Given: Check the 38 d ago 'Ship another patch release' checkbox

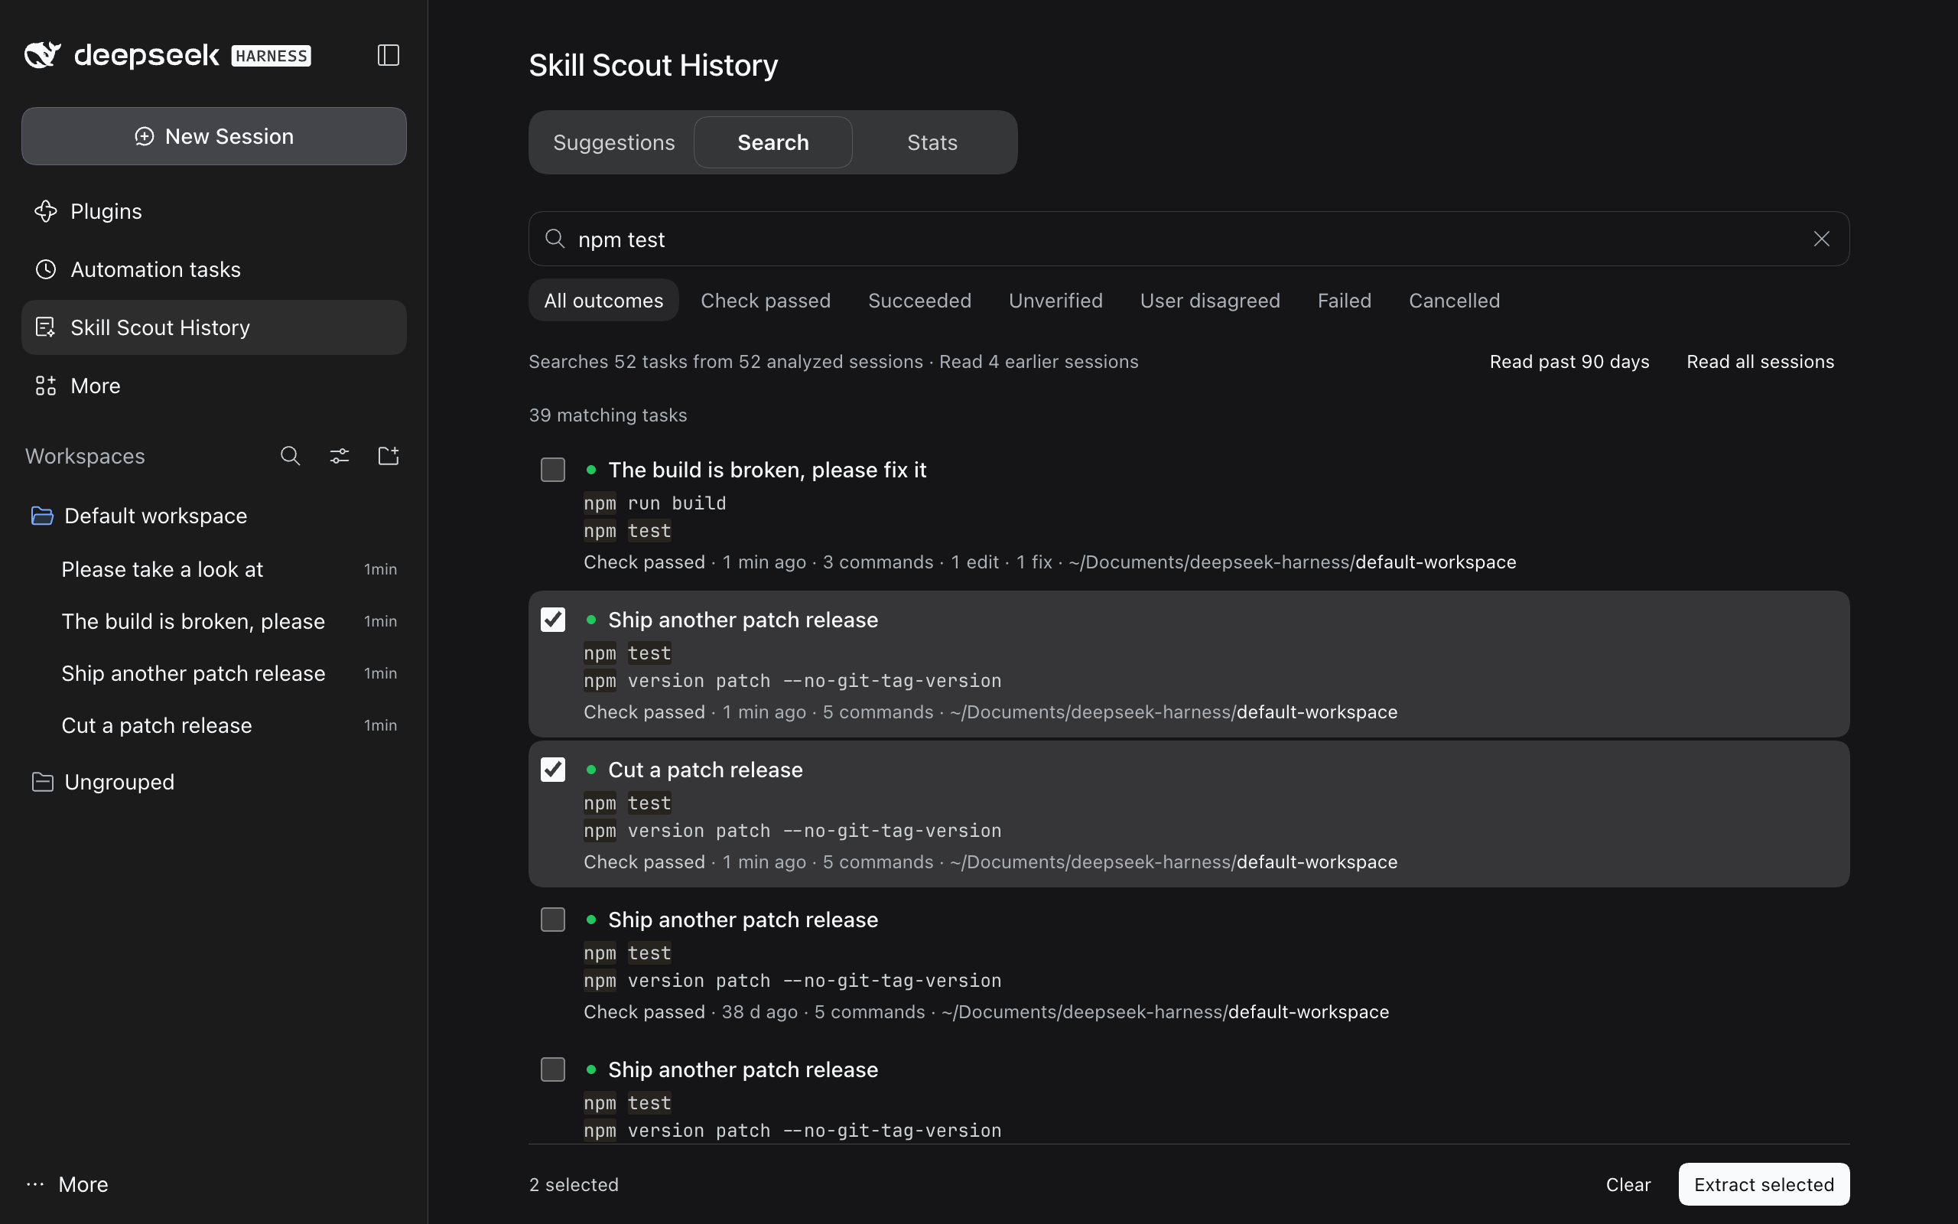Looking at the screenshot, I should (553, 919).
